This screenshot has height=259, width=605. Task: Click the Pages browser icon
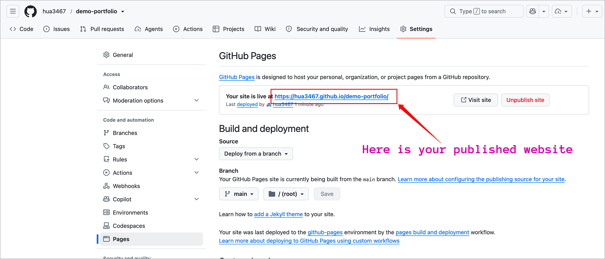tap(106, 239)
